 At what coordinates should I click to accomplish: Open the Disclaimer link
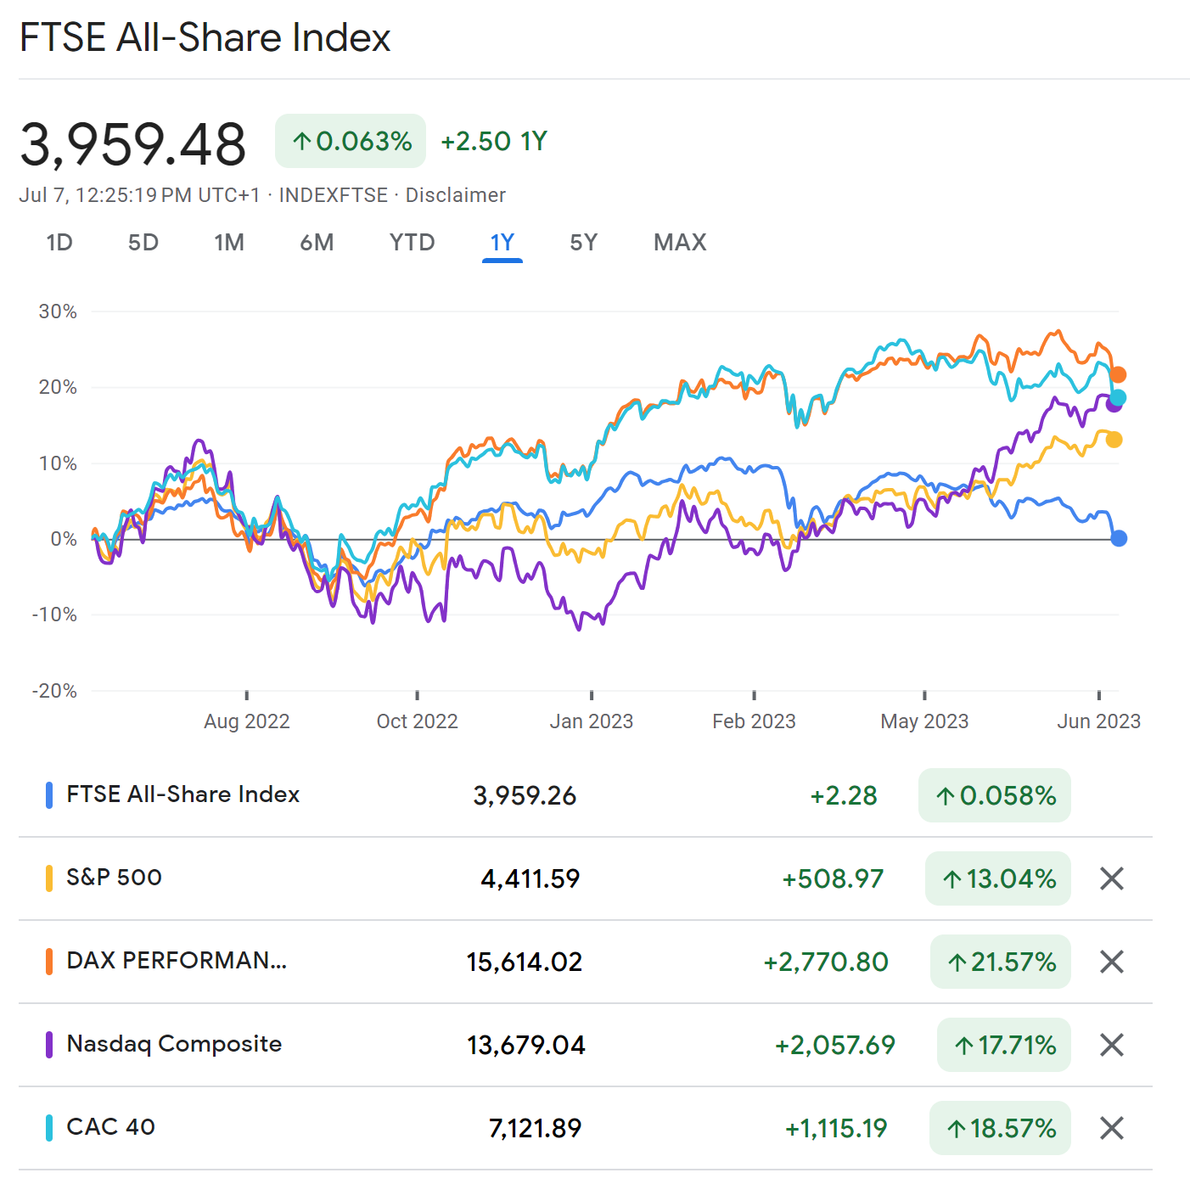[x=456, y=195]
